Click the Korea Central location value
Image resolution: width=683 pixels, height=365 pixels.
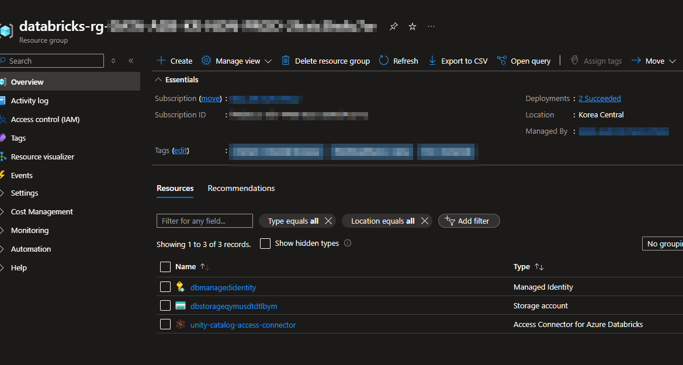[x=601, y=114]
